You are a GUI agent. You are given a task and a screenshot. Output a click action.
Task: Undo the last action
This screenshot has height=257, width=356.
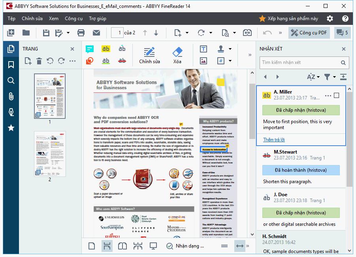[x=267, y=33]
